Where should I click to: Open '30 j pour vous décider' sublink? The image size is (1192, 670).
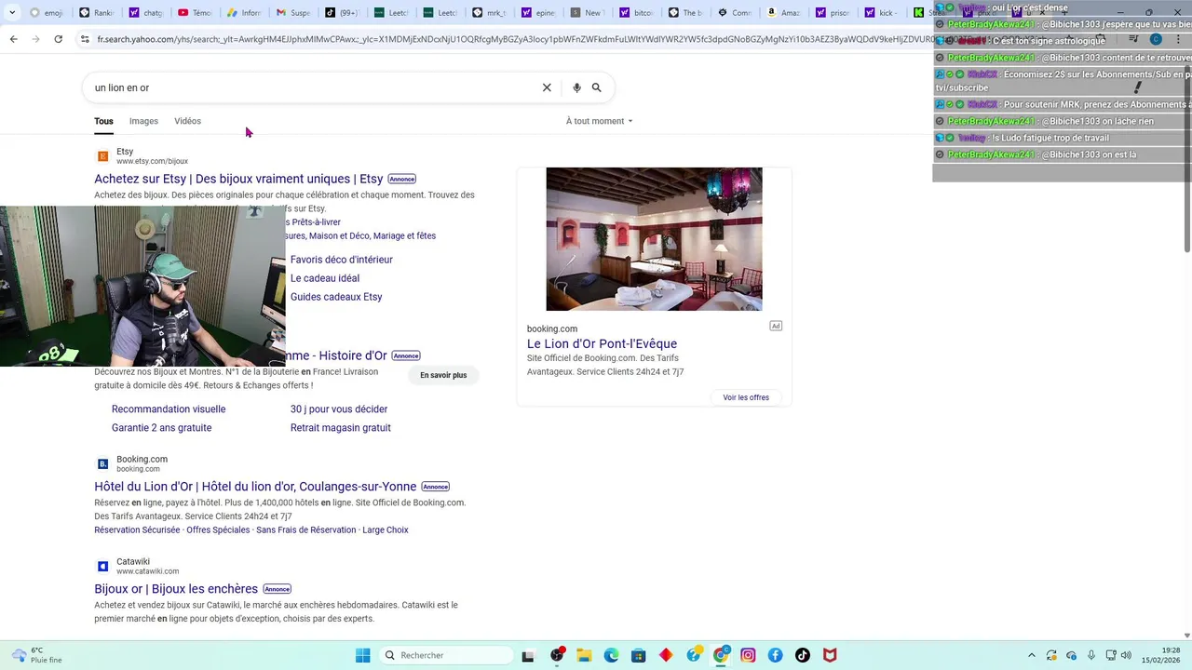(x=339, y=409)
